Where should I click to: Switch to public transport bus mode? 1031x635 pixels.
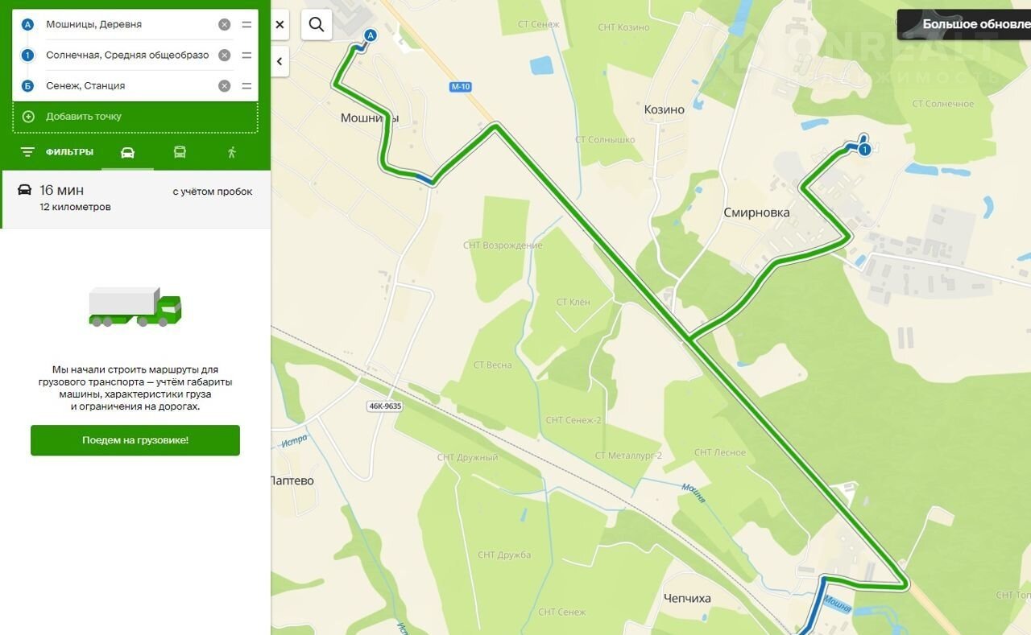[x=180, y=152]
